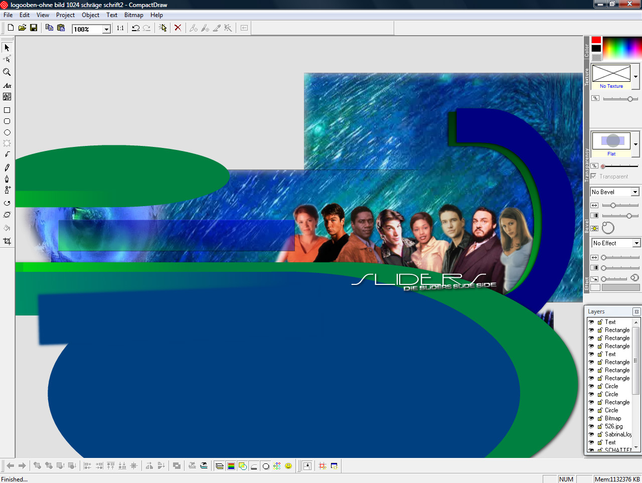Click the bottom toolbar circle icon

[x=266, y=466]
